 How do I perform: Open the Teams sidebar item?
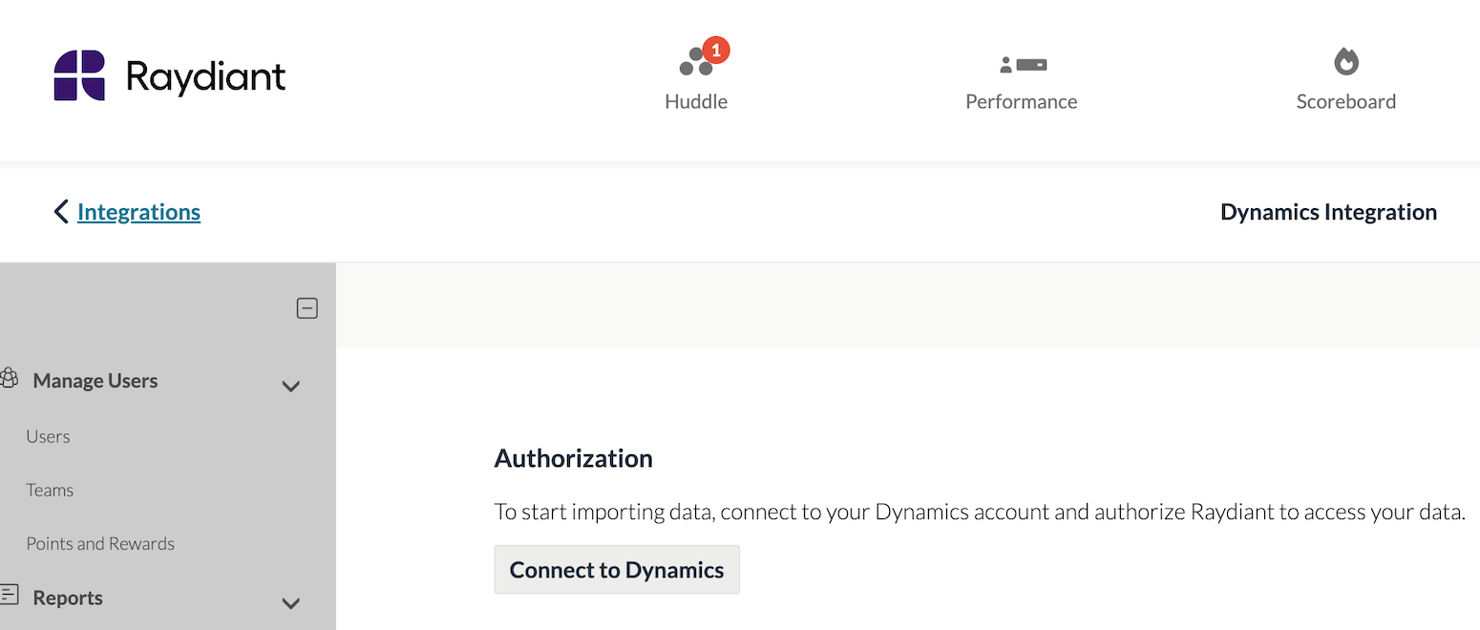(x=50, y=490)
